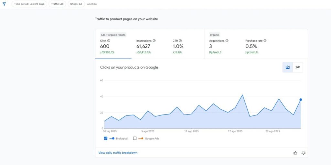The height and width of the screenshot is (165, 331).
Task: Click Add filter
Action: [92, 4]
